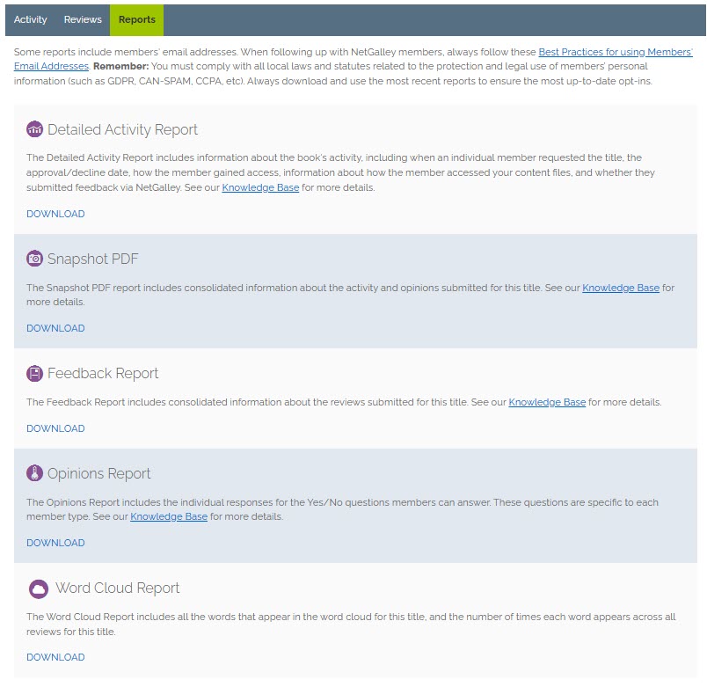Click Knowledge Base link under Opinions Report

pos(169,516)
